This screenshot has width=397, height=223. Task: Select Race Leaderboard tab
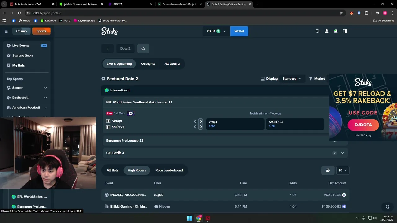pos(169,170)
